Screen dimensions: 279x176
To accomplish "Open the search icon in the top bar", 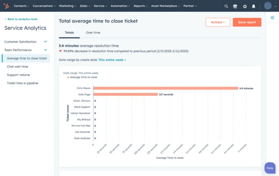I will point(226,6).
